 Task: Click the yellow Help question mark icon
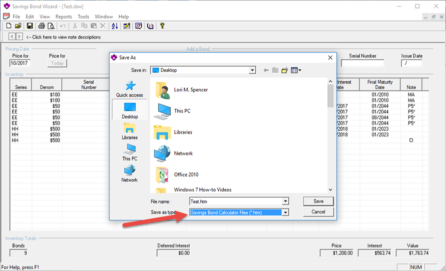(162, 26)
